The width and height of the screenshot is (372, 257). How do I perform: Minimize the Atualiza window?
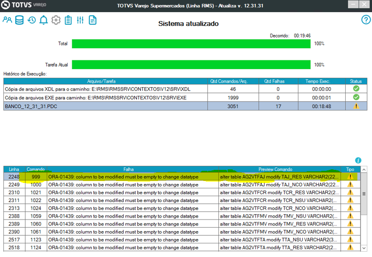pyautogui.click(x=353, y=4)
